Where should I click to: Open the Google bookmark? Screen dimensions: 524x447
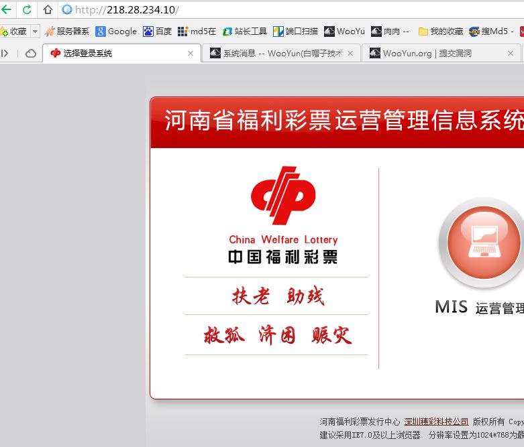(116, 31)
